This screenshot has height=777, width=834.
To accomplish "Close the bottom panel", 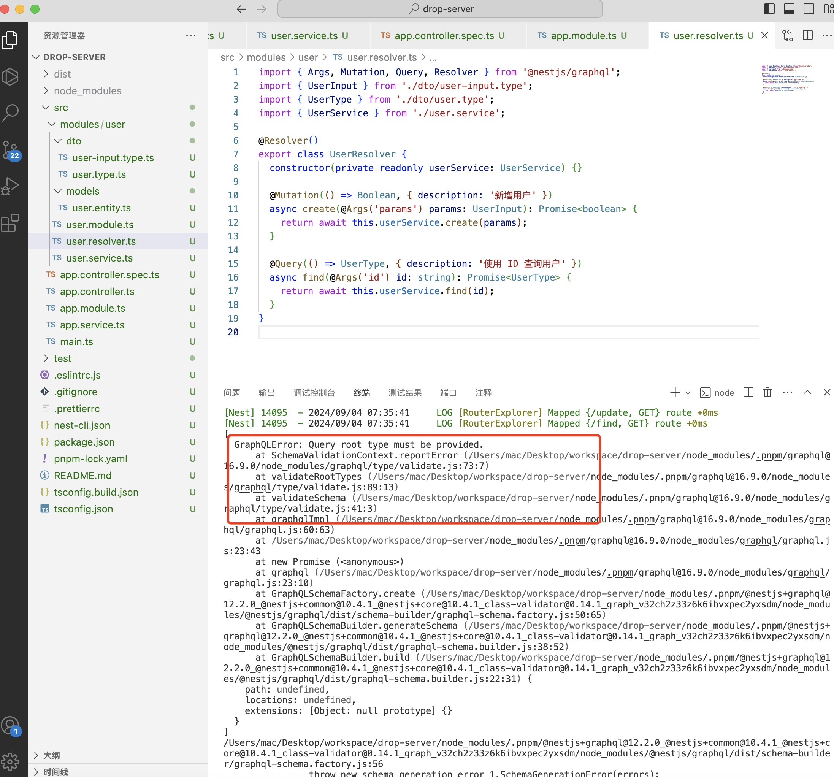I will pyautogui.click(x=826, y=392).
